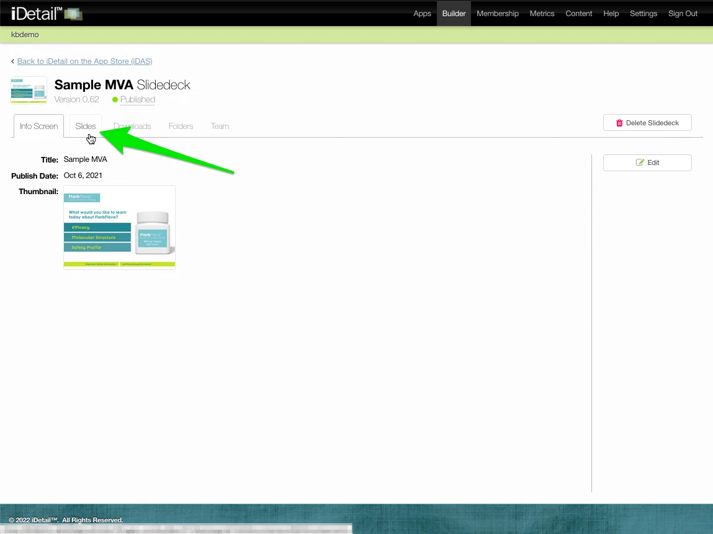Click the Version 0.62 text
The image size is (713, 534).
[x=76, y=99]
